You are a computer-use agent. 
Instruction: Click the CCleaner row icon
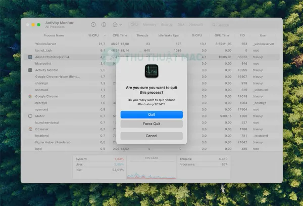[x=30, y=129]
